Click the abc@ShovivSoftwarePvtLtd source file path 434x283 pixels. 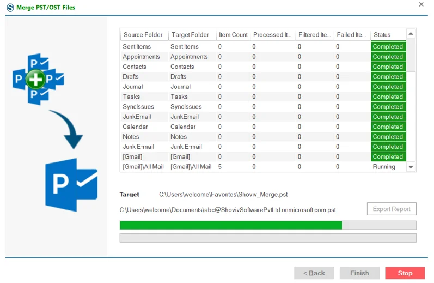(x=228, y=210)
